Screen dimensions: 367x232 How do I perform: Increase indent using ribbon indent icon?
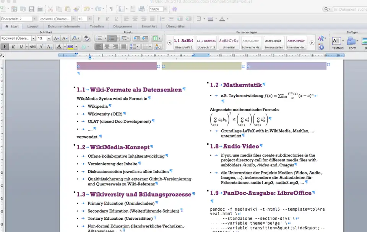(x=146, y=38)
